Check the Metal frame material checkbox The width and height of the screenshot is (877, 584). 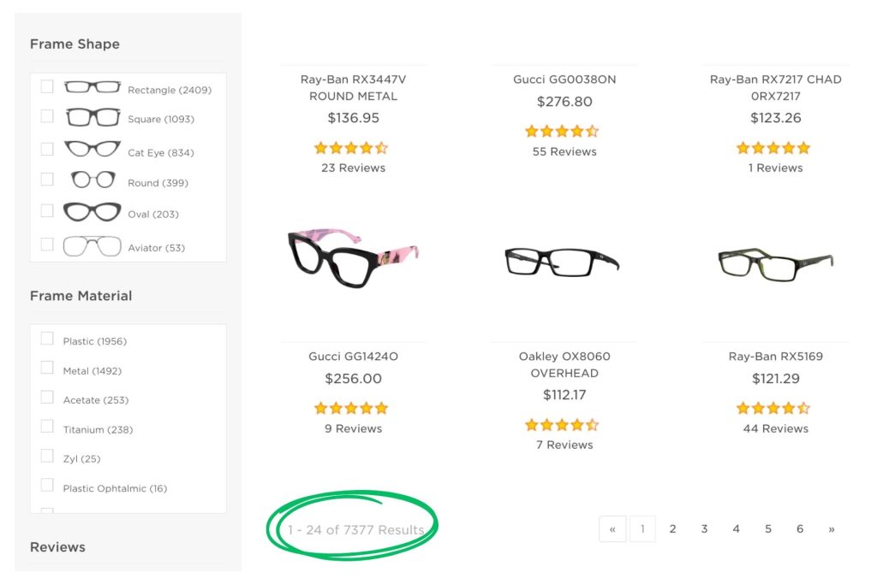pos(48,368)
